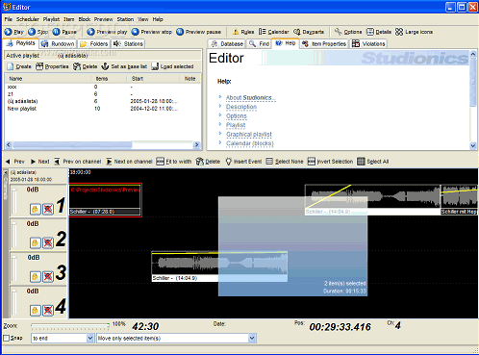The image size is (479, 355).
Task: Create a new playlist
Action: 19,66
